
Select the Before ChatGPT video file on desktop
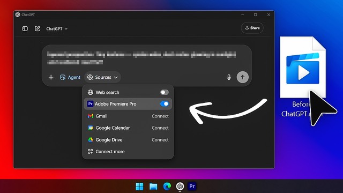[x=303, y=77]
